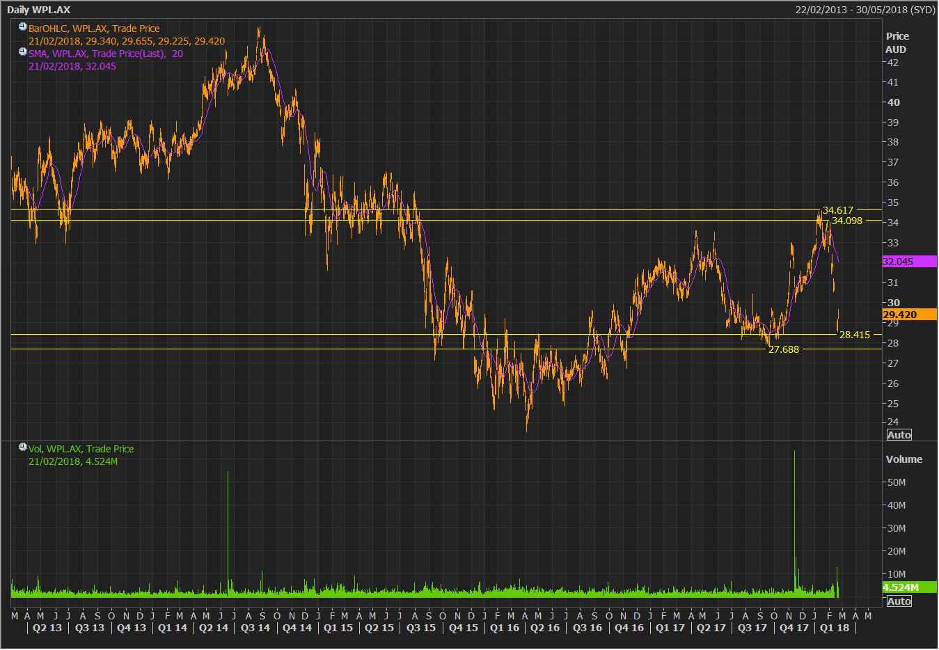Image resolution: width=939 pixels, height=650 pixels.
Task: Click the 21/02/2018, 32.045 SMA reading
Action: (x=72, y=66)
